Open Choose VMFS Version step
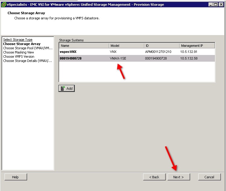The height and width of the screenshot is (191, 226). pyautogui.click(x=19, y=57)
